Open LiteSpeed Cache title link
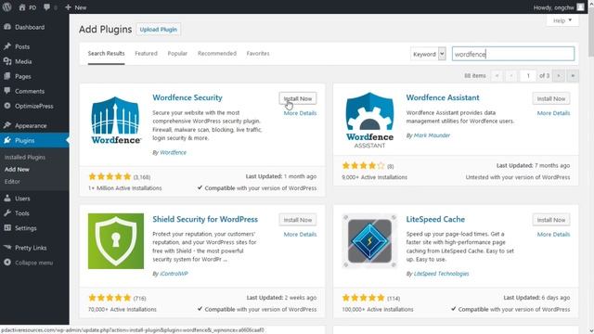 (x=435, y=219)
